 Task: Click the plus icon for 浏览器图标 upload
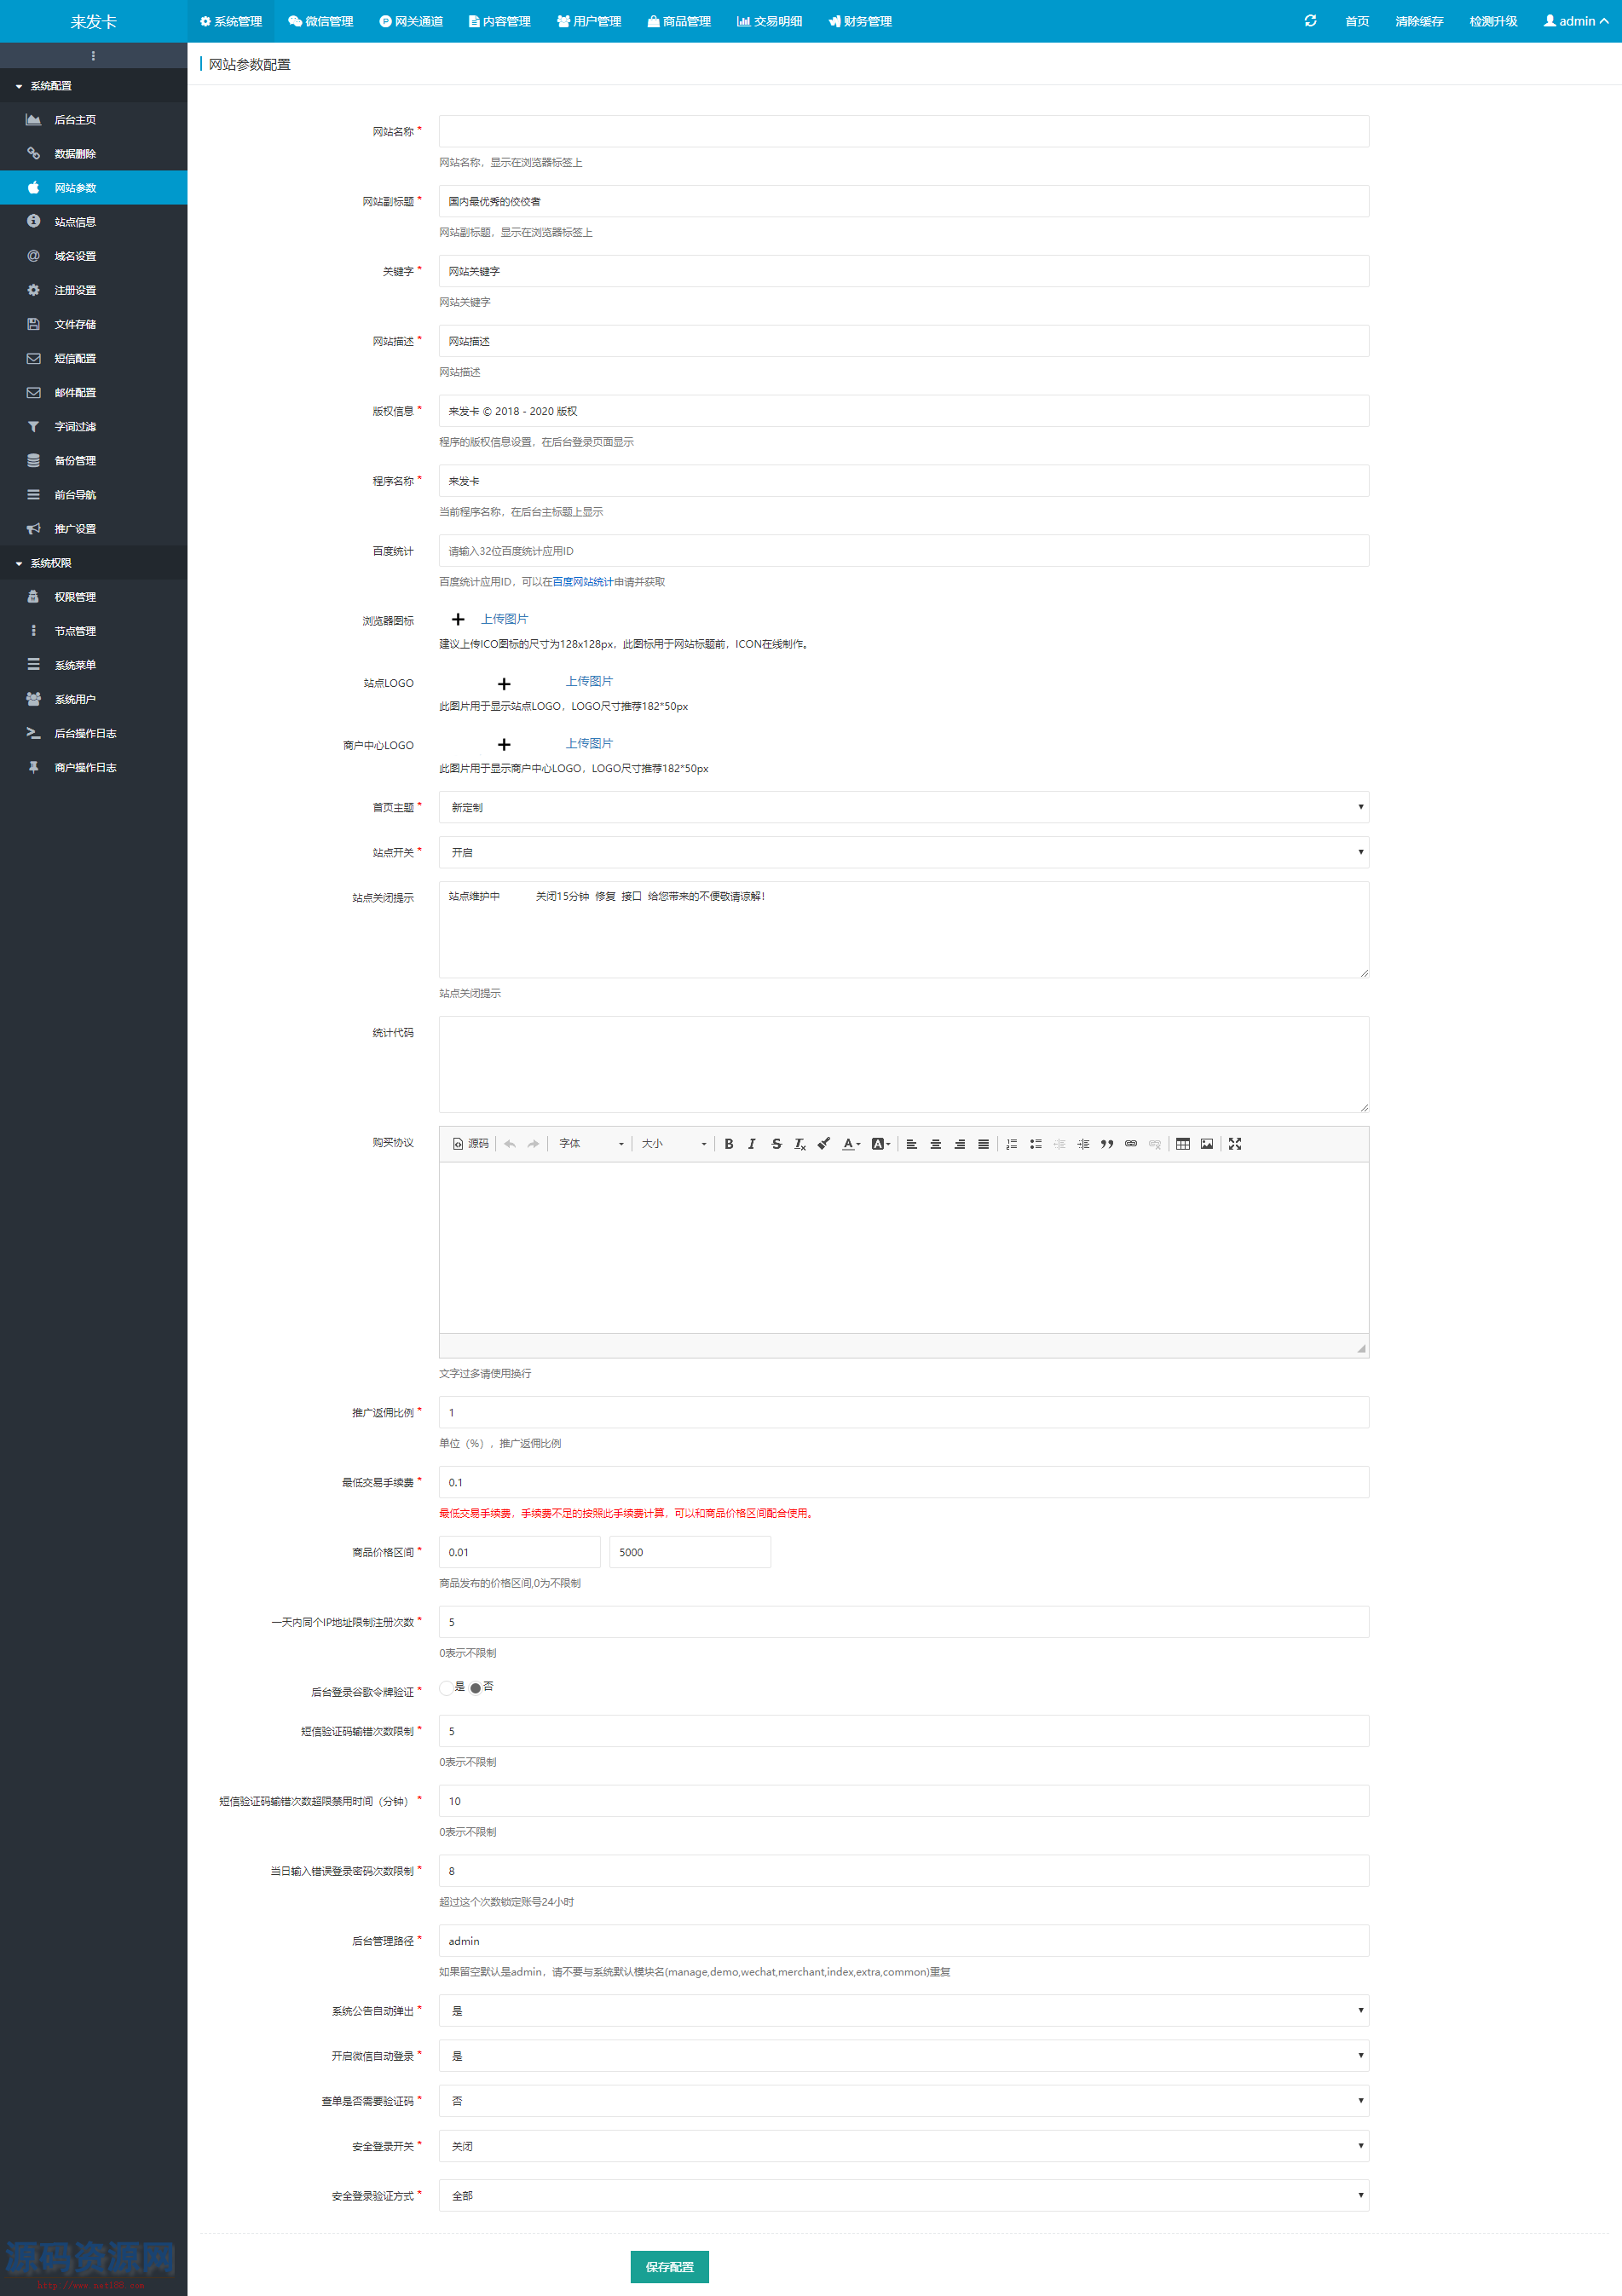coord(458,620)
